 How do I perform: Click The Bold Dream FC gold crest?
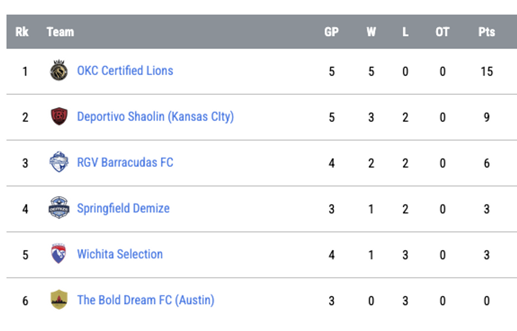pos(59,299)
